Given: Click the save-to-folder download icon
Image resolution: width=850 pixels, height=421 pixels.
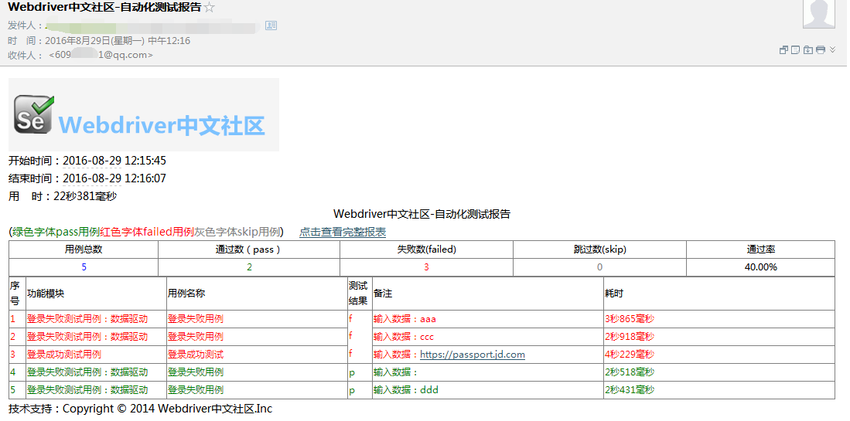Looking at the screenshot, I should pos(807,49).
